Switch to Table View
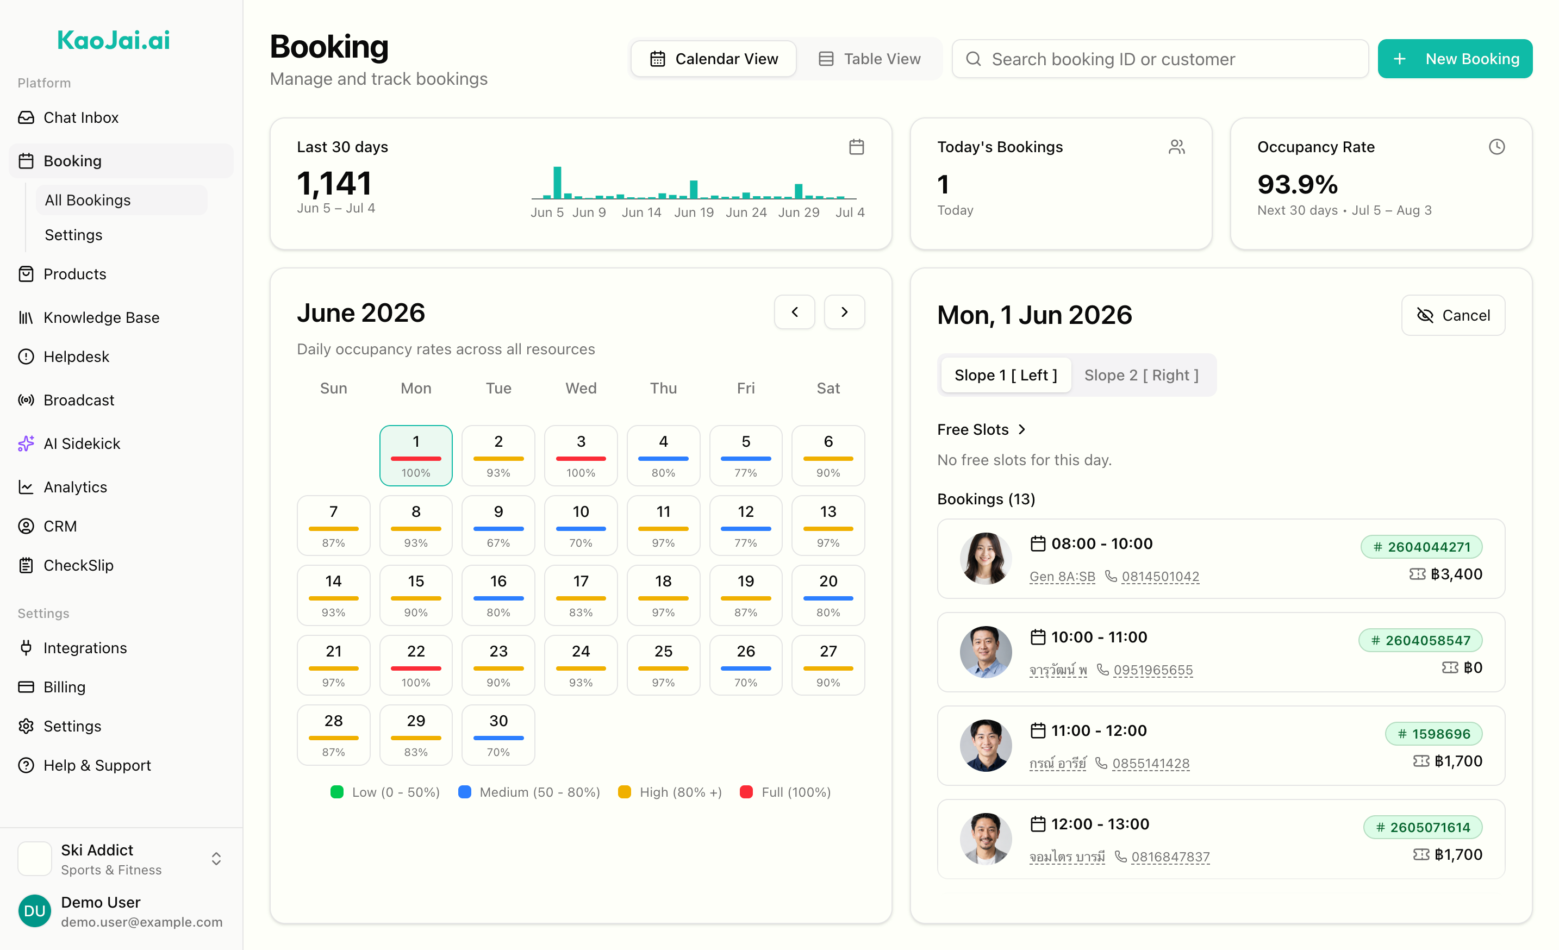 (869, 59)
